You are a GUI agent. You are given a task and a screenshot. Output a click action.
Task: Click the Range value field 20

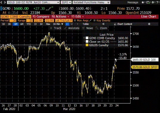(29, 20)
